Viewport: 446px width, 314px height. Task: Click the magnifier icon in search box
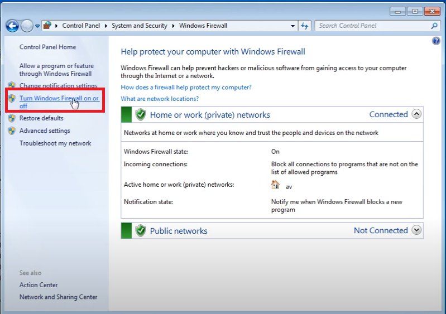tap(434, 26)
